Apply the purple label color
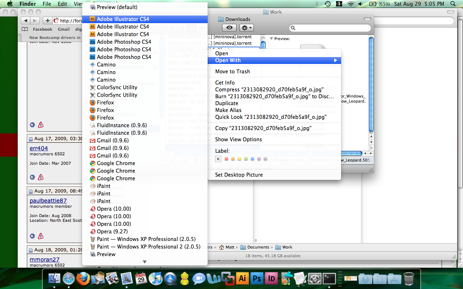Viewport: 463px width, 289px height. [x=259, y=159]
